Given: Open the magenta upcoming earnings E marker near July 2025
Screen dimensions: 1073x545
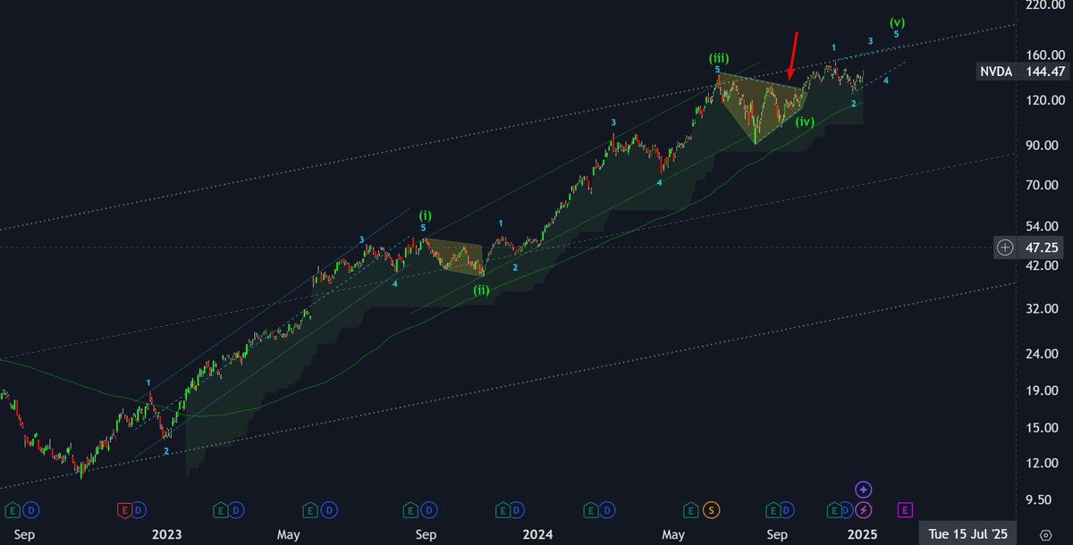Looking at the screenshot, I should [905, 510].
